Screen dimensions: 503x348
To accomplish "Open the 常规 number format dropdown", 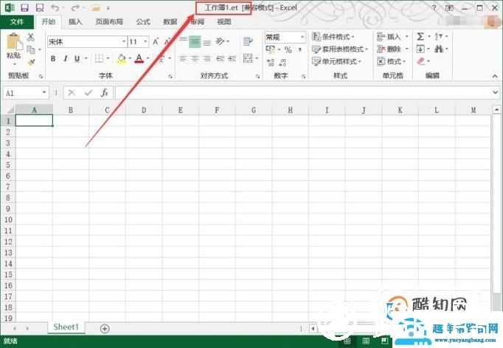I will [x=302, y=37].
